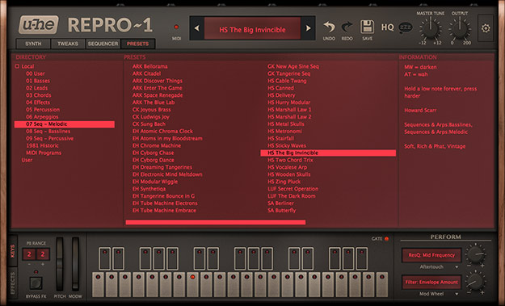Image resolution: width=505 pixels, height=306 pixels.
Task: Click the u-he logo
Action: click(x=39, y=24)
